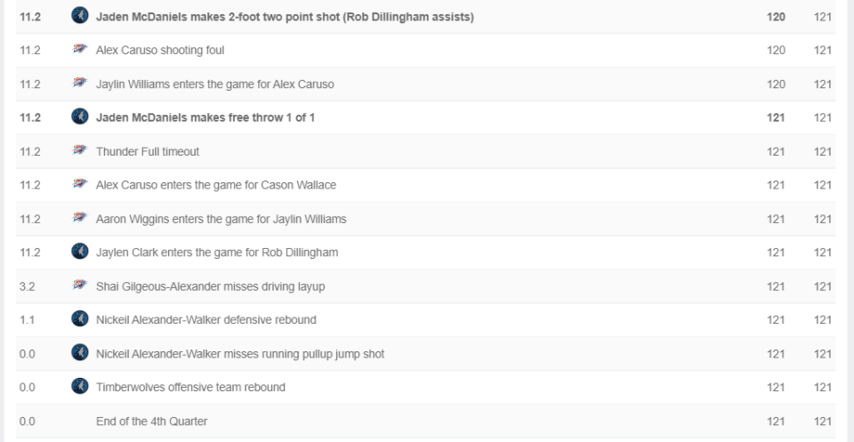Click Thunder logo beside Aaron Wiggins substitution
Screen dimensions: 854x442
pyautogui.click(x=80, y=218)
